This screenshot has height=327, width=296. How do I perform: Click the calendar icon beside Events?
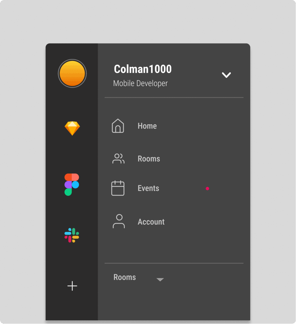118,188
